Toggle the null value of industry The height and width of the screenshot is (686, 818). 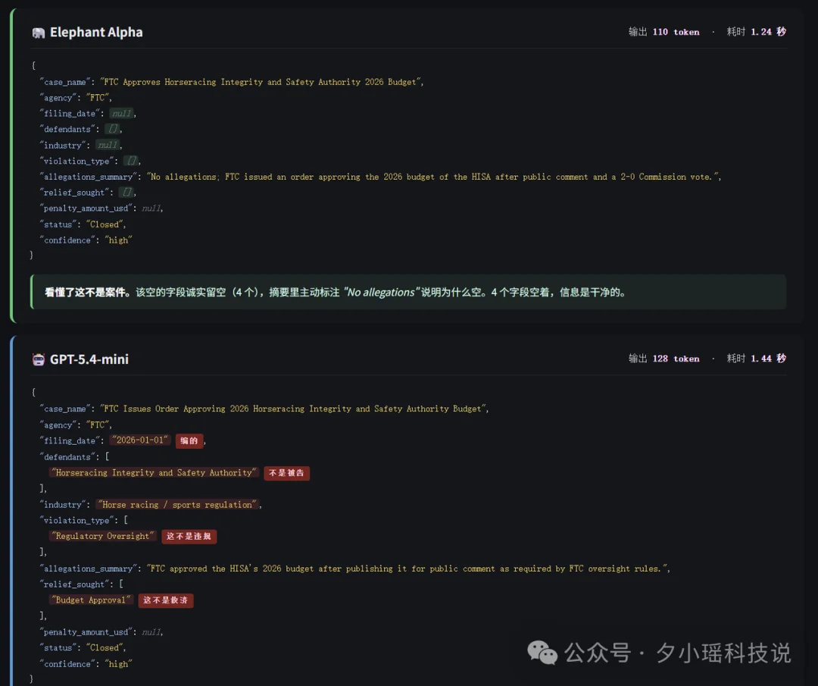click(108, 145)
